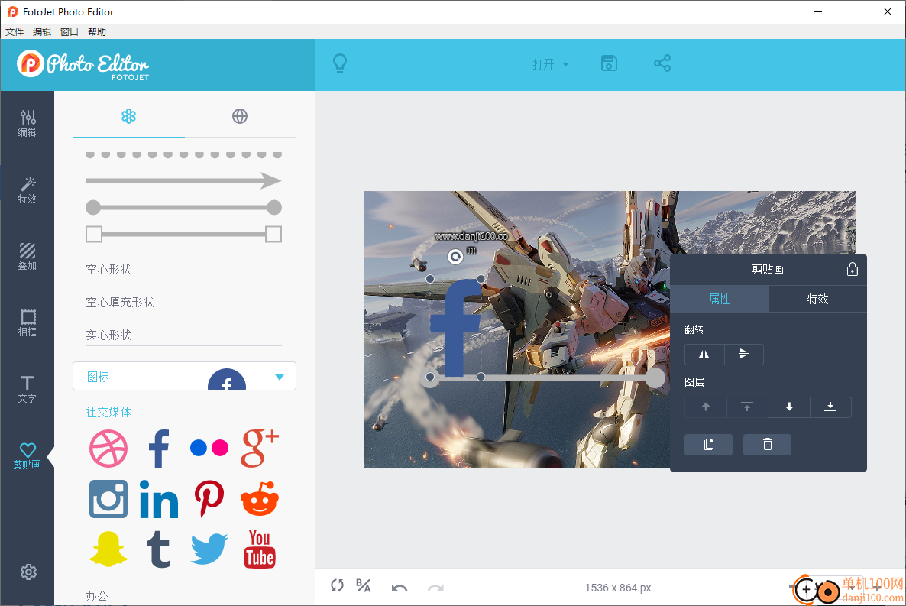906x606 pixels.
Task: Add the Twitter bird icon clipart
Action: (x=209, y=549)
